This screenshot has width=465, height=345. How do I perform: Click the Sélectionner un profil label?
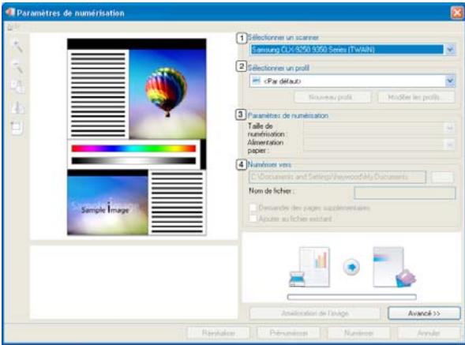[x=278, y=68]
